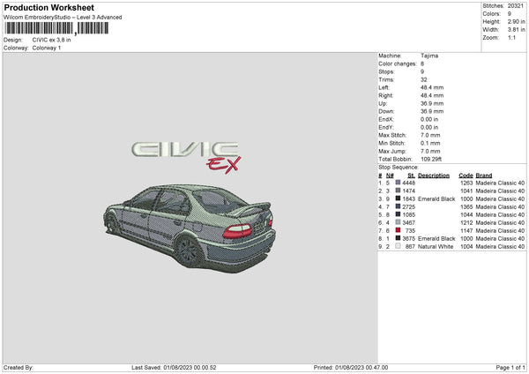Select the EndX label

386,119
